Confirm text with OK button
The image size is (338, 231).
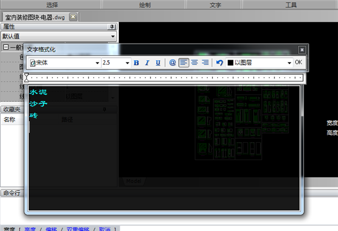pyautogui.click(x=299, y=62)
